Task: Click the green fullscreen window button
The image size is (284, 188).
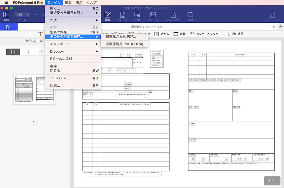Action: click(11, 8)
